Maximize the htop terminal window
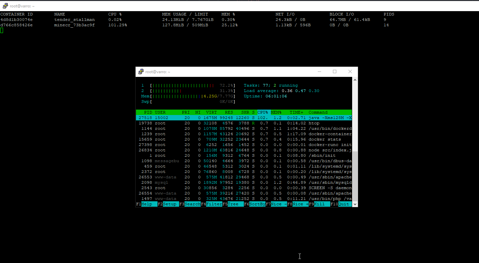Viewport: 479px width, 263px height. (x=335, y=71)
